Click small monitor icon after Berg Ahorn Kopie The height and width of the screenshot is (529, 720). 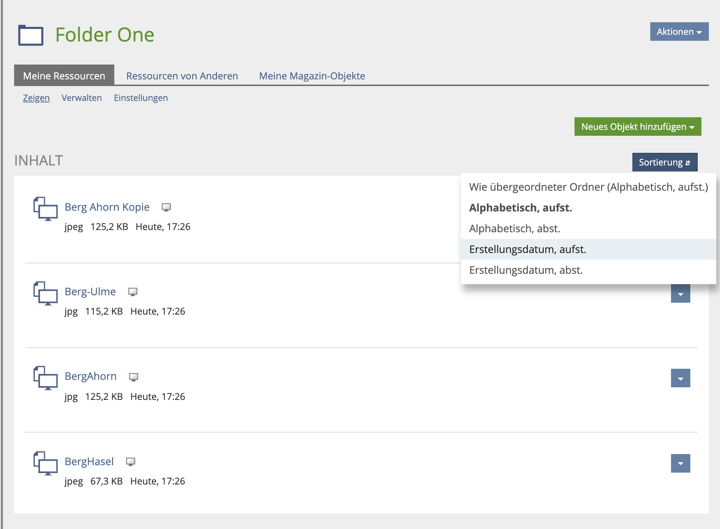click(x=166, y=207)
